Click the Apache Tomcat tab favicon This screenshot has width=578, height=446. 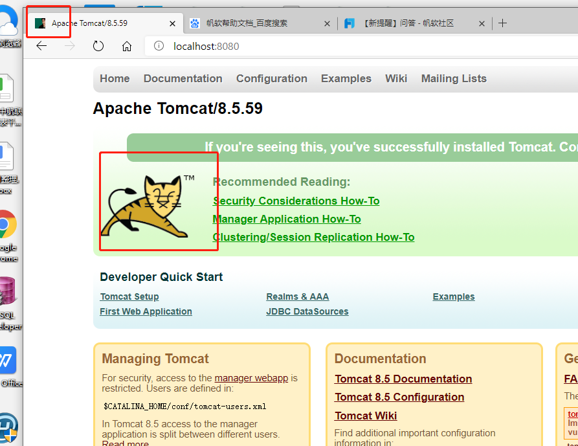[40, 23]
